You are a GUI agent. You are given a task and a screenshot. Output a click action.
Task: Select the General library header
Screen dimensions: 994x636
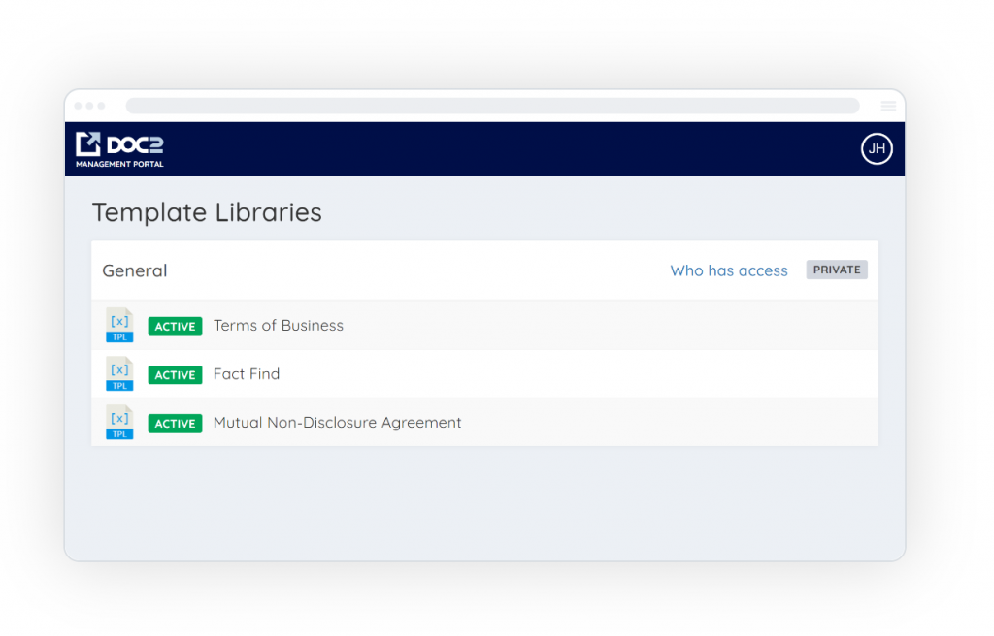click(134, 270)
